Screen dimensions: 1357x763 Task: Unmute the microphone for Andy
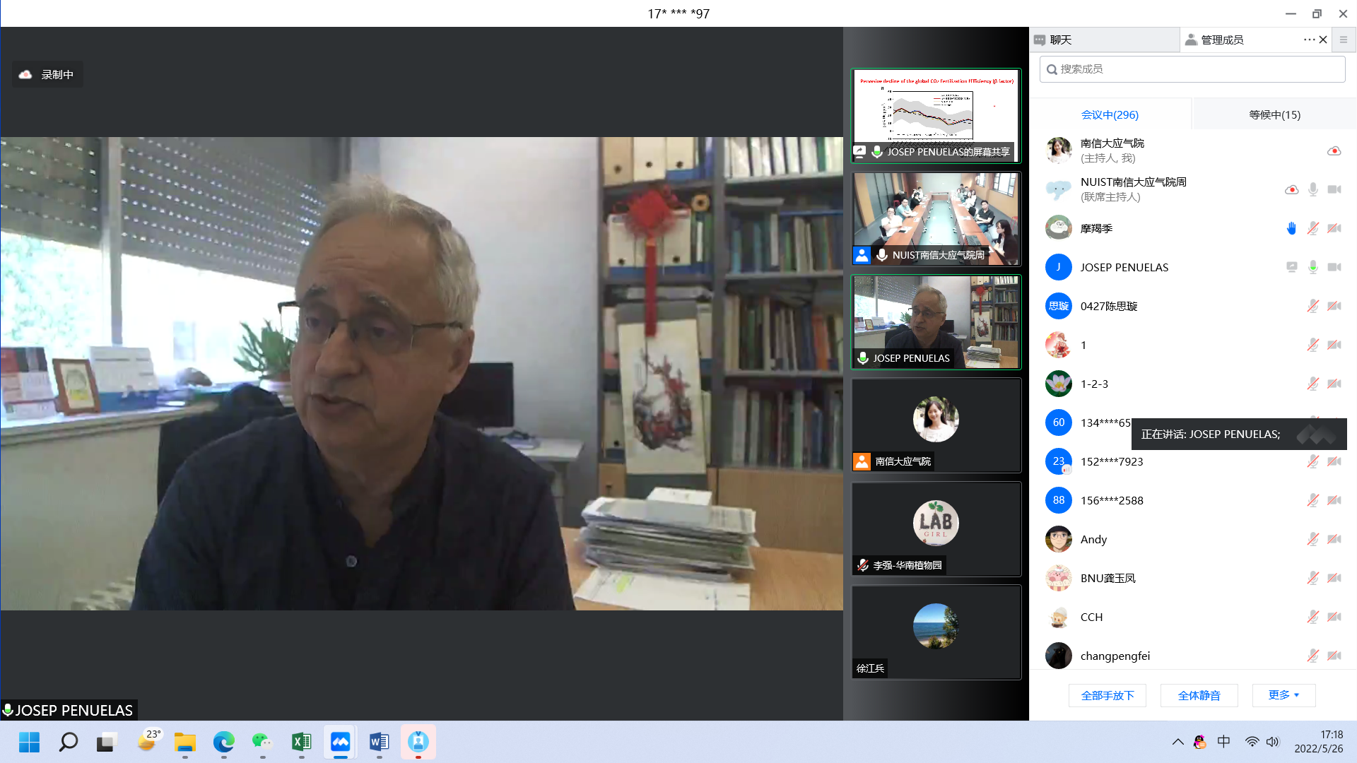coord(1312,539)
